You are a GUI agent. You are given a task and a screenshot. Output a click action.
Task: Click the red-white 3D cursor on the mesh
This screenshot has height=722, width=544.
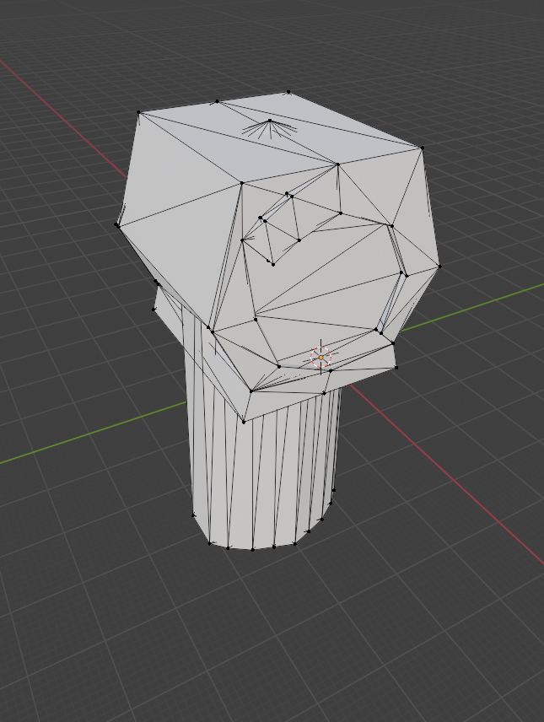pos(320,358)
